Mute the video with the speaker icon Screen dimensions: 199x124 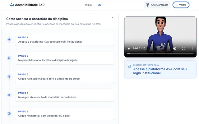(175, 49)
